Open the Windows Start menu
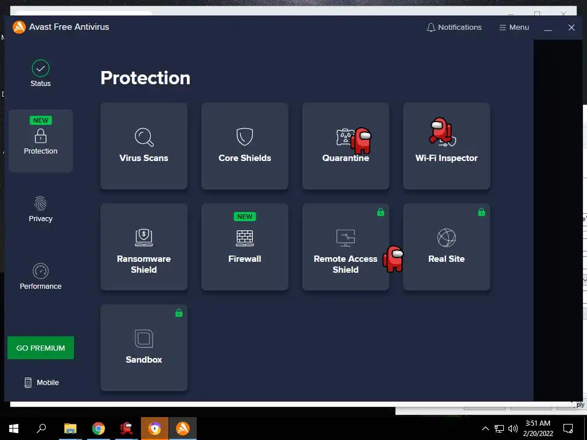The image size is (587, 440). pos(14,429)
